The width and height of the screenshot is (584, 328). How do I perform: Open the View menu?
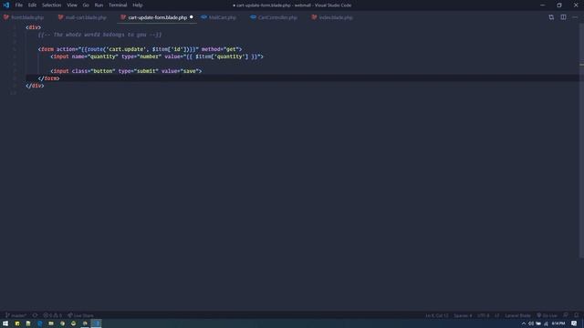pos(72,5)
